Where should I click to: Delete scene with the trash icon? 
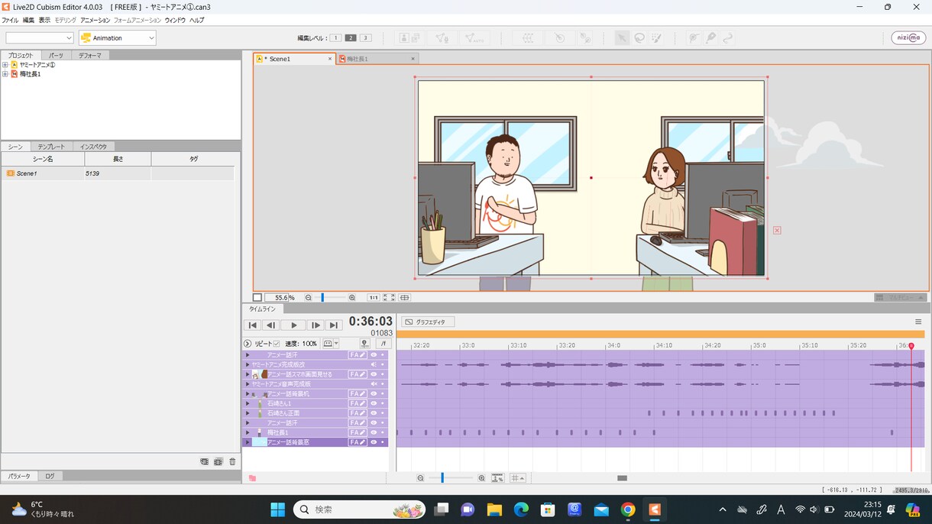click(233, 462)
